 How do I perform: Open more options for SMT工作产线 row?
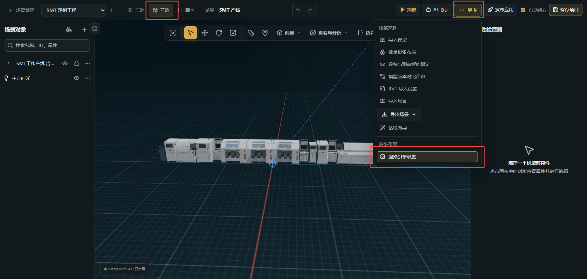pyautogui.click(x=88, y=63)
